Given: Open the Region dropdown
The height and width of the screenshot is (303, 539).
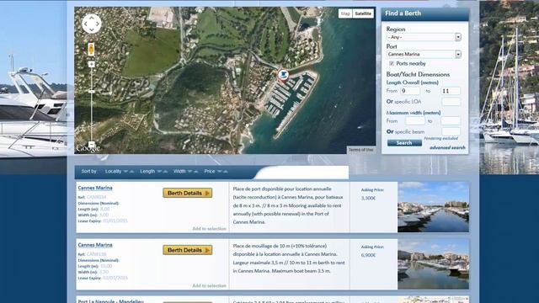Looking at the screenshot, I should [x=424, y=37].
